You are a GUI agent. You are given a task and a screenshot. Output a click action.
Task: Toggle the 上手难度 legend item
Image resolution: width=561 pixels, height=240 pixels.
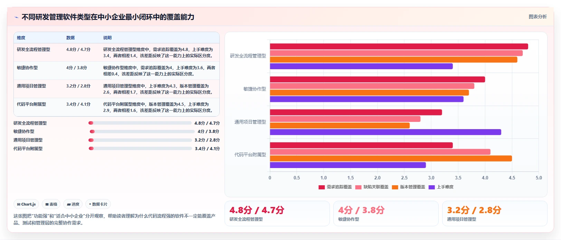coord(441,187)
